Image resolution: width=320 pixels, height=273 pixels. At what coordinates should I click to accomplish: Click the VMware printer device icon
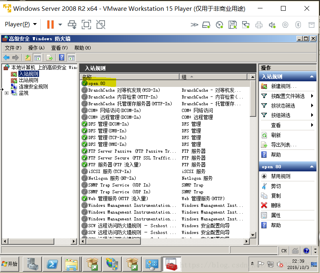pyautogui.click(x=259, y=25)
